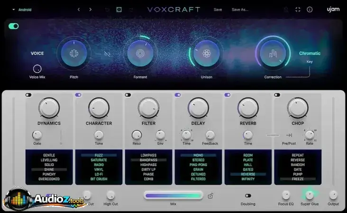Select DIRTY LP filter mode
Viewport: 347px width, 213px height.
(x=148, y=169)
